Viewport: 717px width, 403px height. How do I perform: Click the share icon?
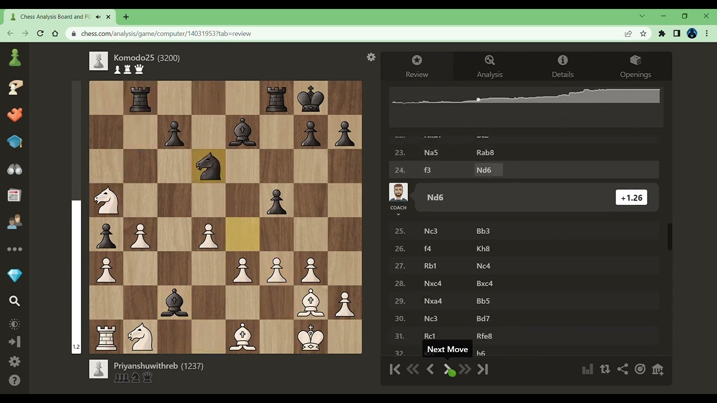(622, 369)
